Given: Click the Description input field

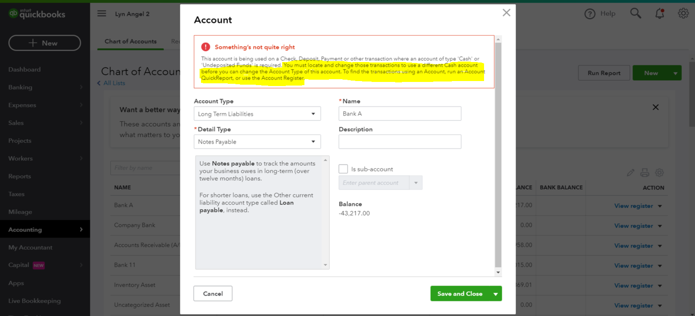Looking at the screenshot, I should [x=400, y=142].
